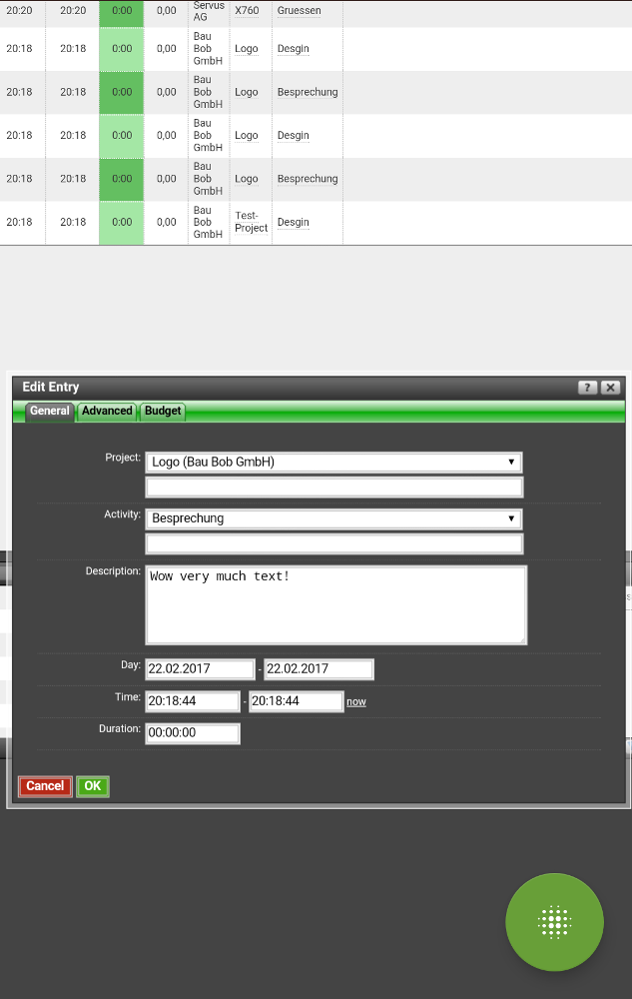Click the project filter field below Project
632x999 pixels.
[x=333, y=488]
